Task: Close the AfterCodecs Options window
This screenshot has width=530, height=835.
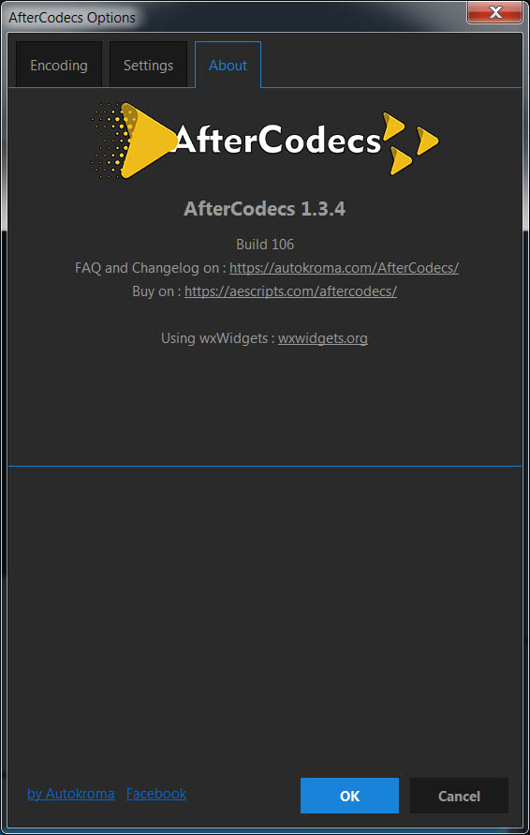Action: (x=494, y=12)
